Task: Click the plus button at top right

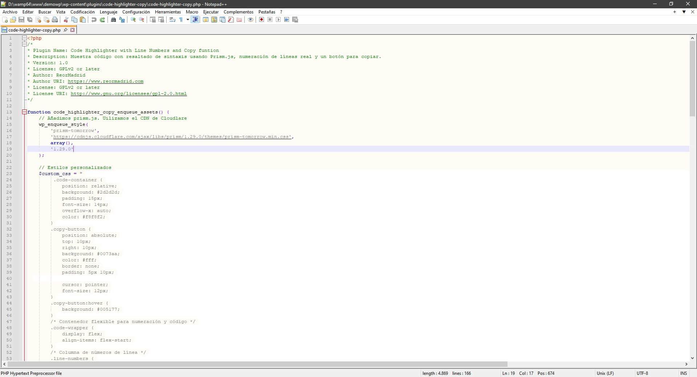Action: tap(674, 12)
